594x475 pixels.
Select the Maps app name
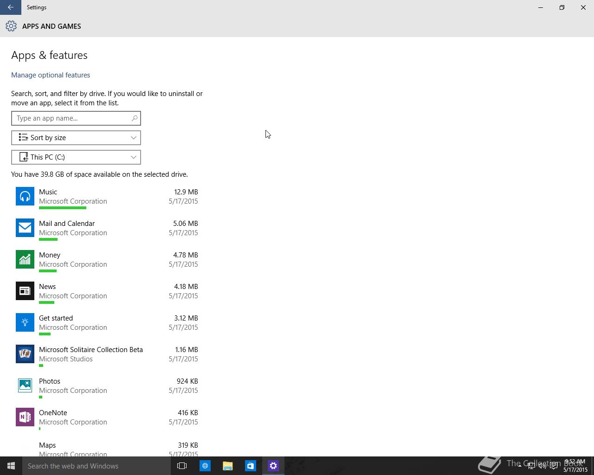coord(47,445)
